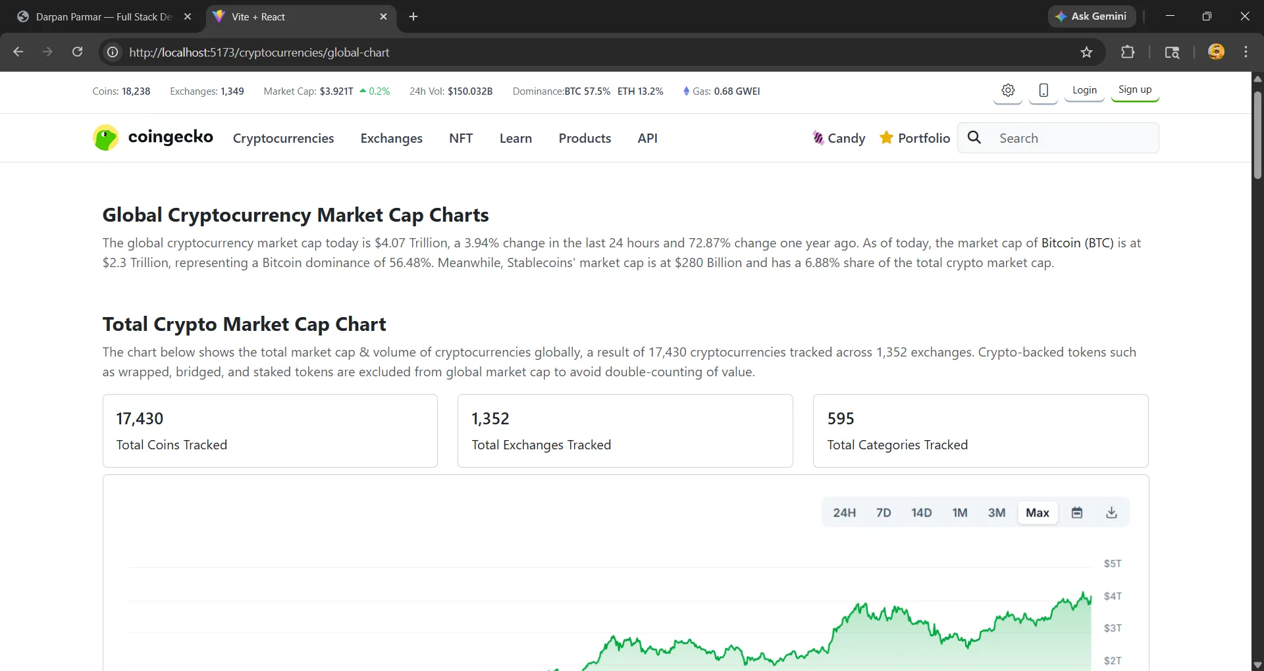
Task: Open the Exchanges menu
Action: point(391,138)
